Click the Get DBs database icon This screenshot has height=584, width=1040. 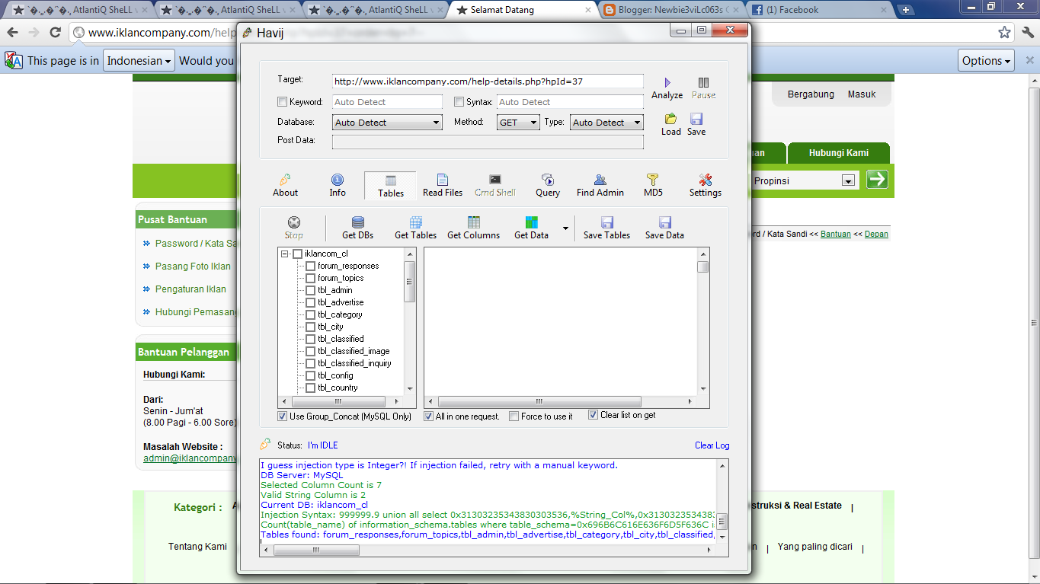(x=358, y=222)
